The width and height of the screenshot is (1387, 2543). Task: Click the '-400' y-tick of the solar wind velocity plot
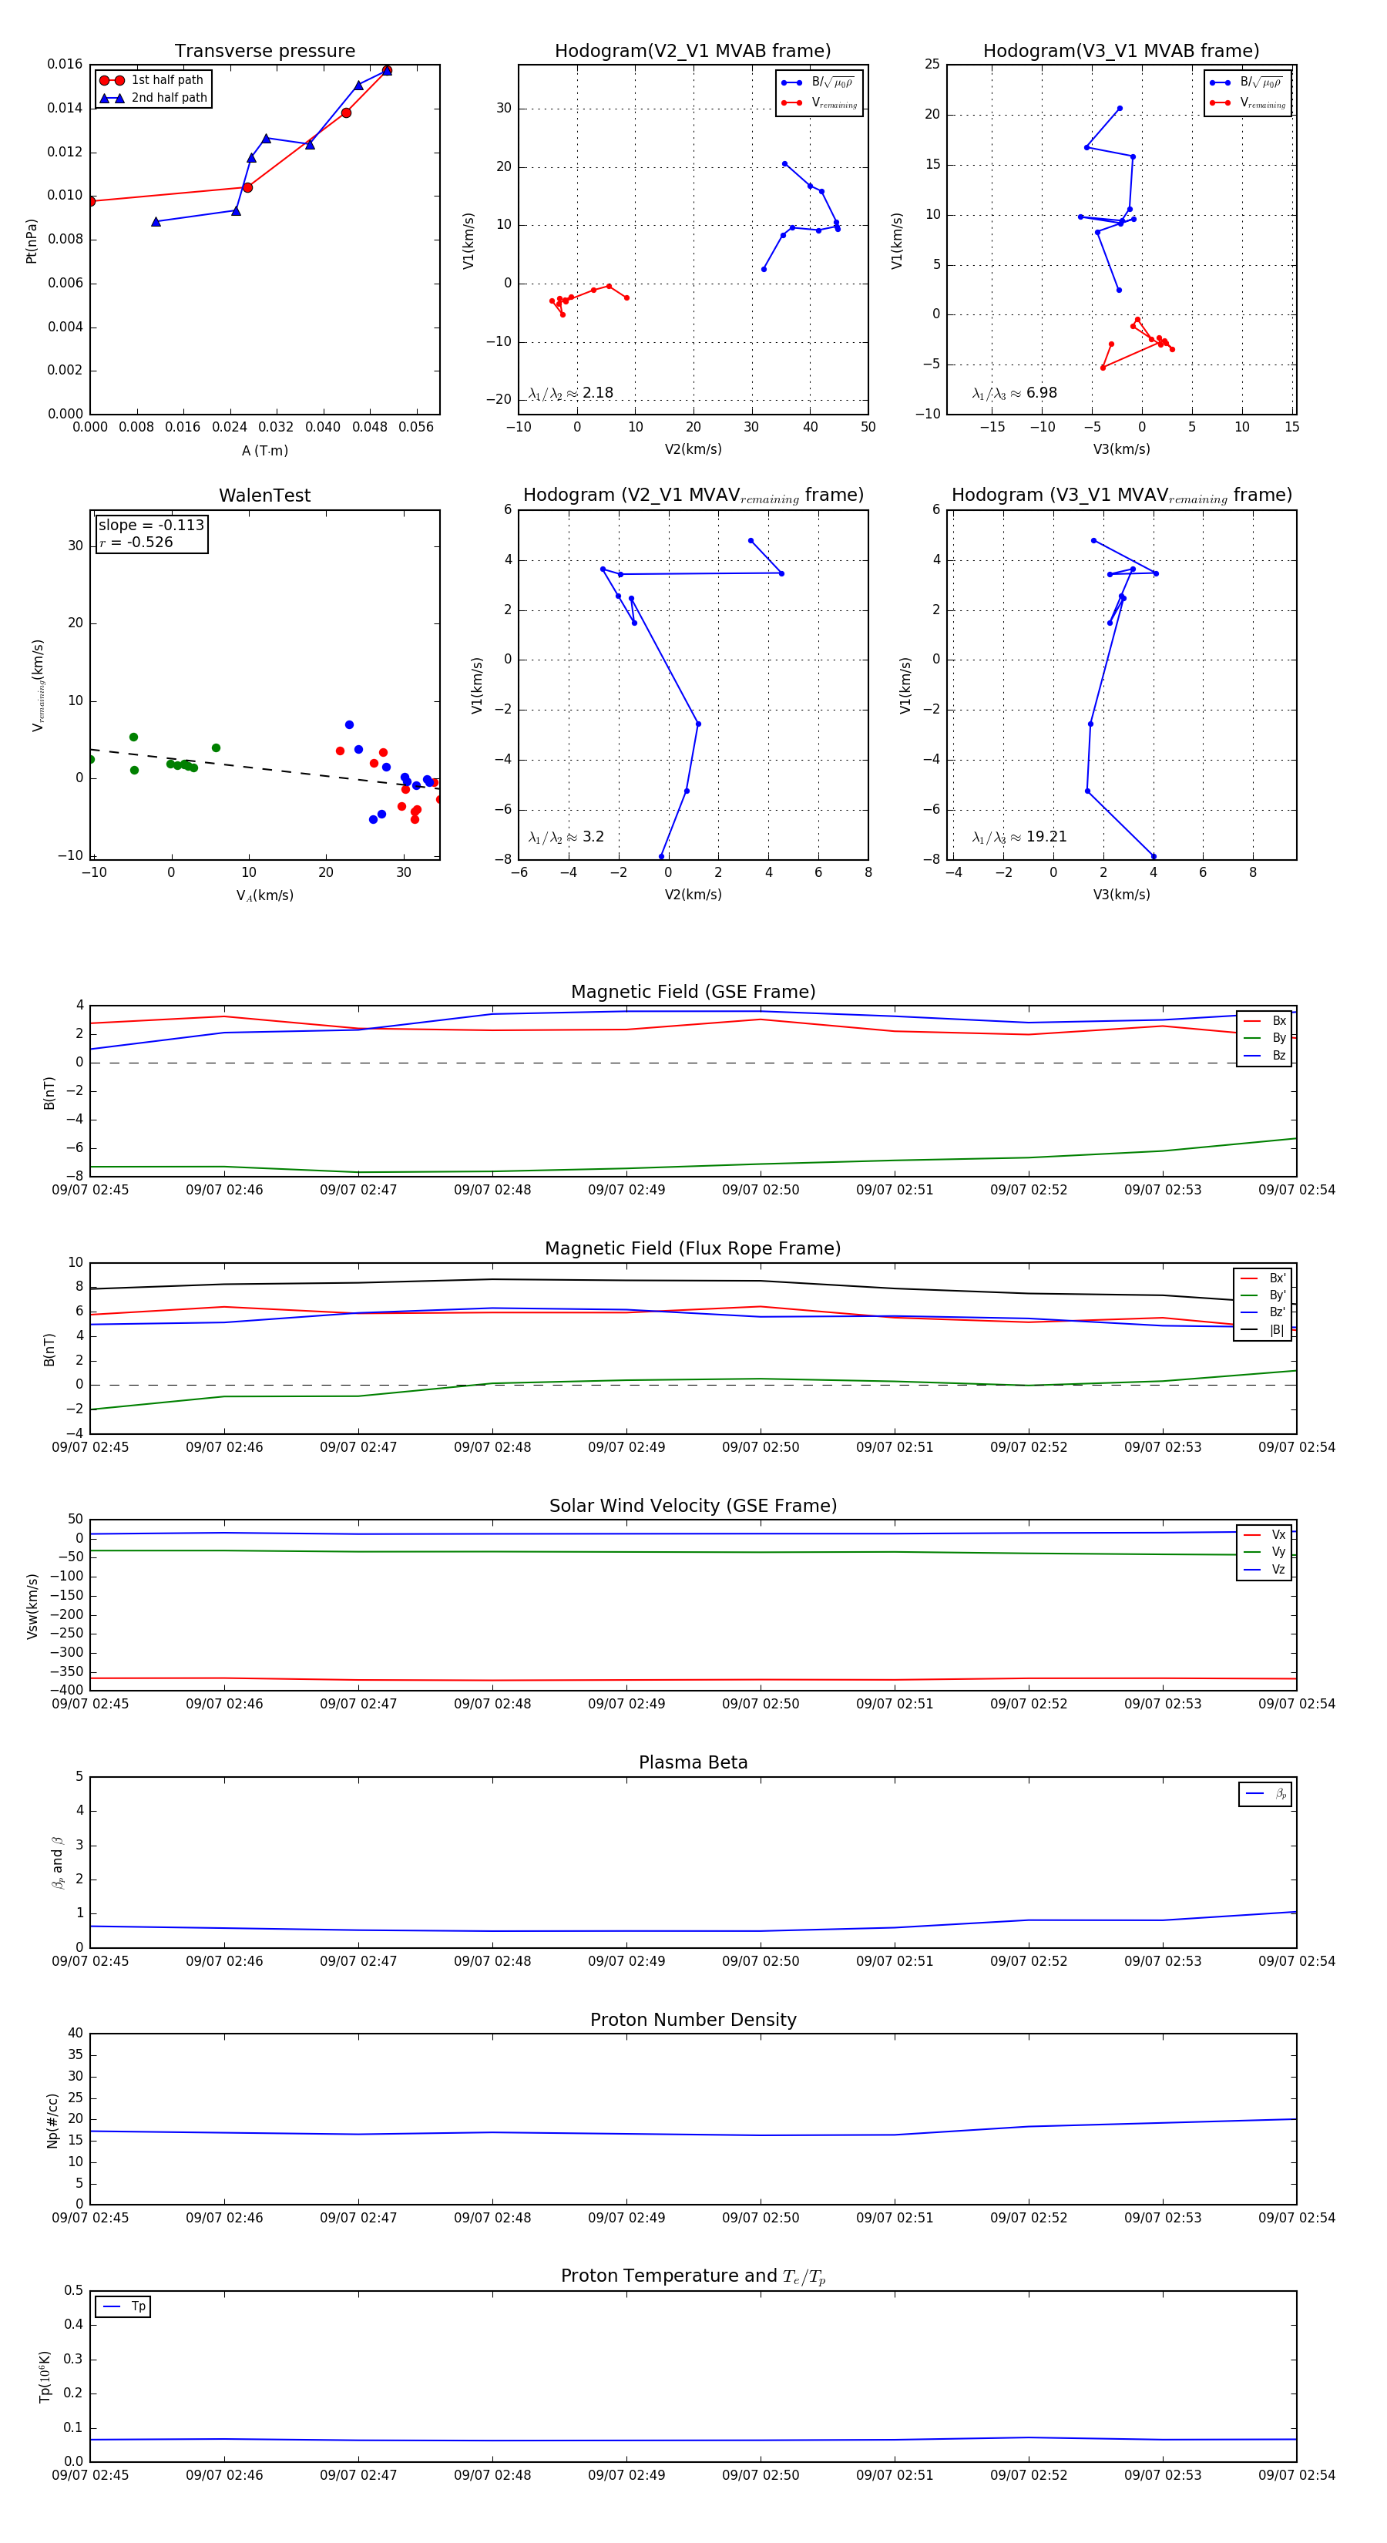65,1690
